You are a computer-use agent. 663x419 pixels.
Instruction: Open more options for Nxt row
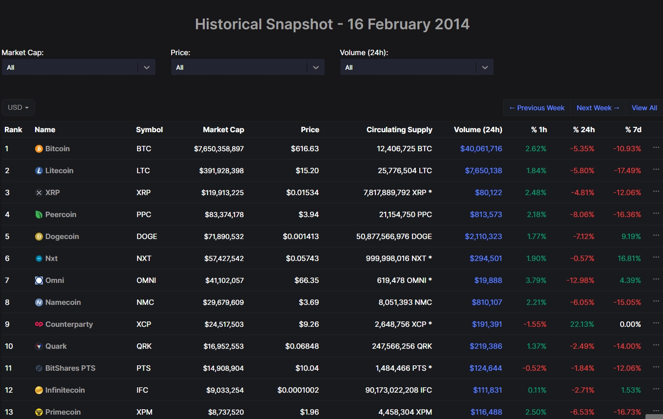pos(656,257)
